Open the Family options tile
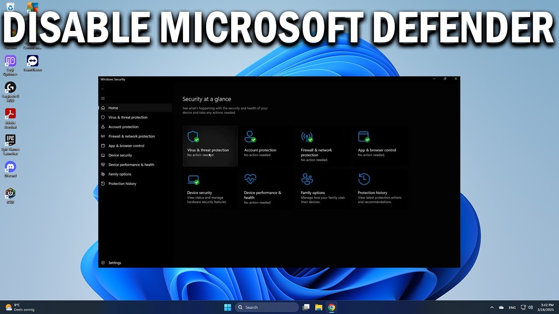Viewport: 559px width, 314px height. [x=324, y=189]
